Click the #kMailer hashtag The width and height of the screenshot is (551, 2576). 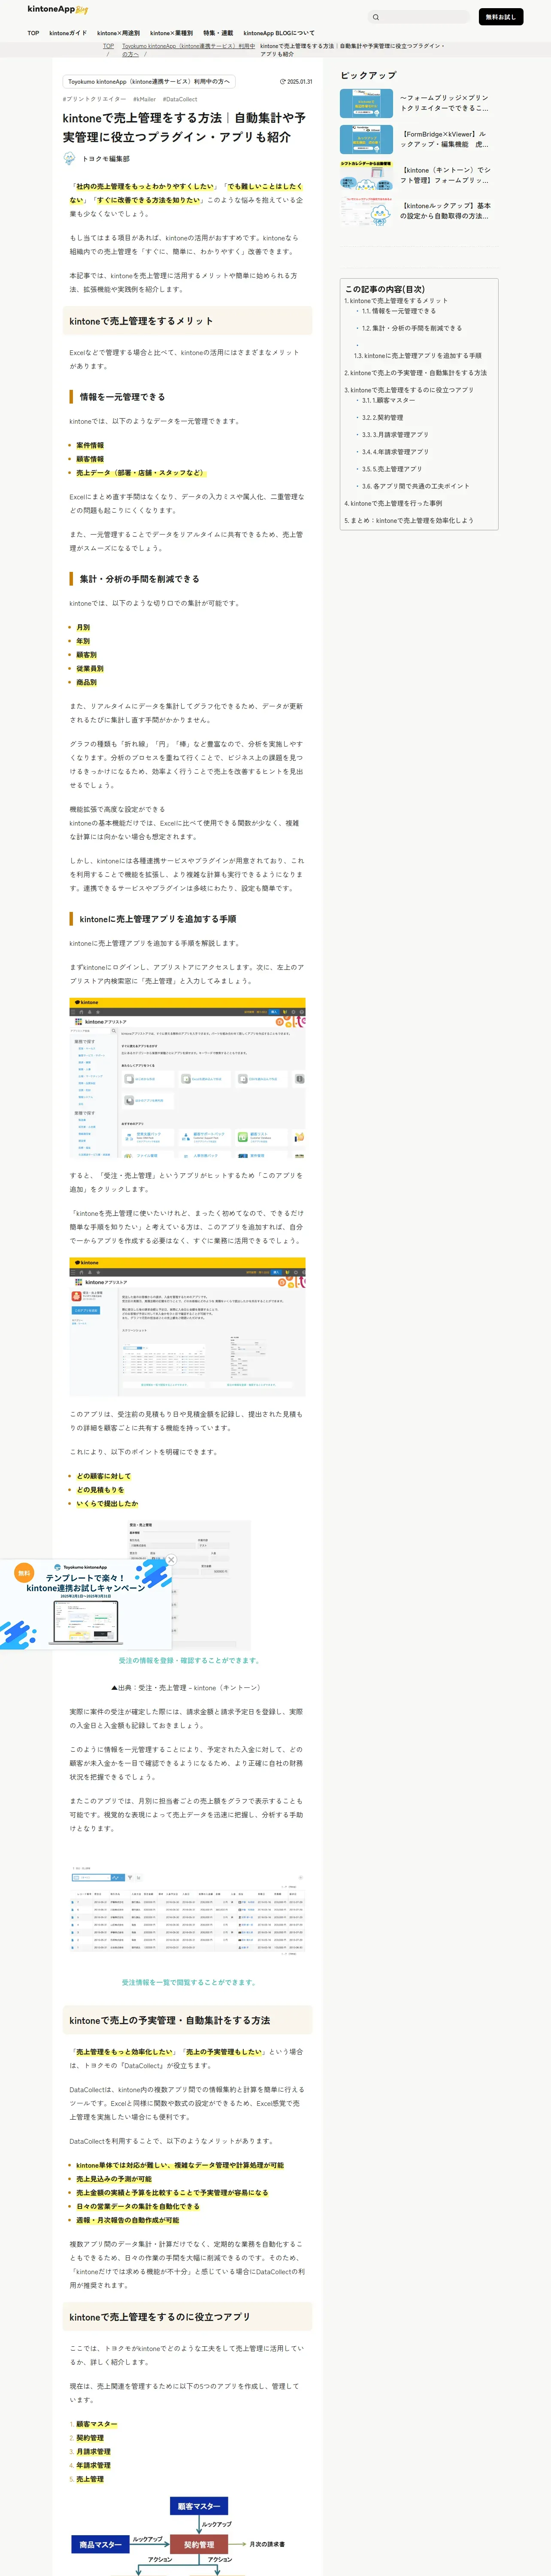click(144, 100)
